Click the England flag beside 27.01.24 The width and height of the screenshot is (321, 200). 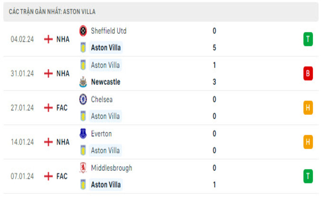tap(49, 108)
